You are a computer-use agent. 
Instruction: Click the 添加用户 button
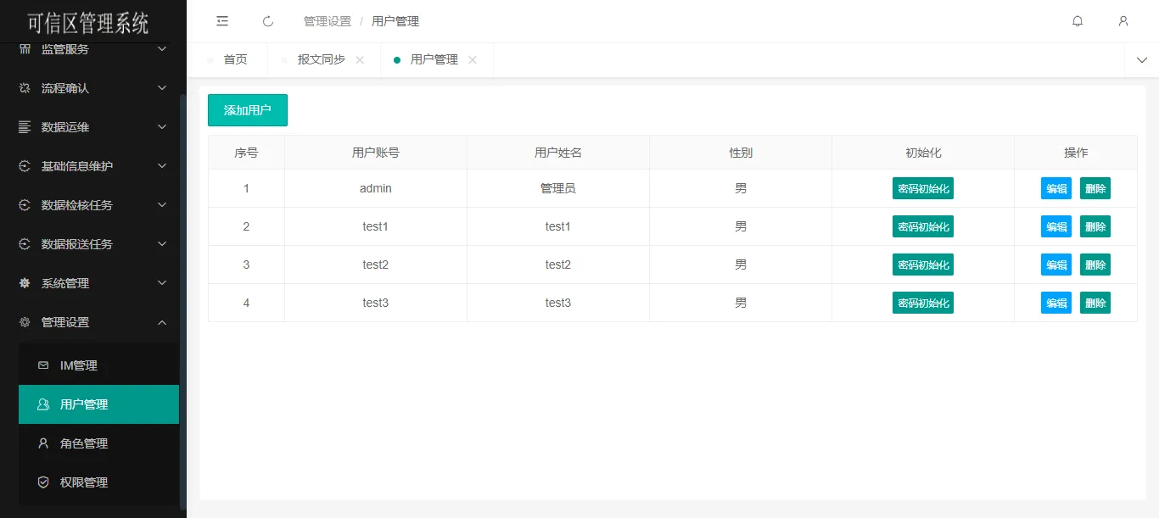(248, 110)
